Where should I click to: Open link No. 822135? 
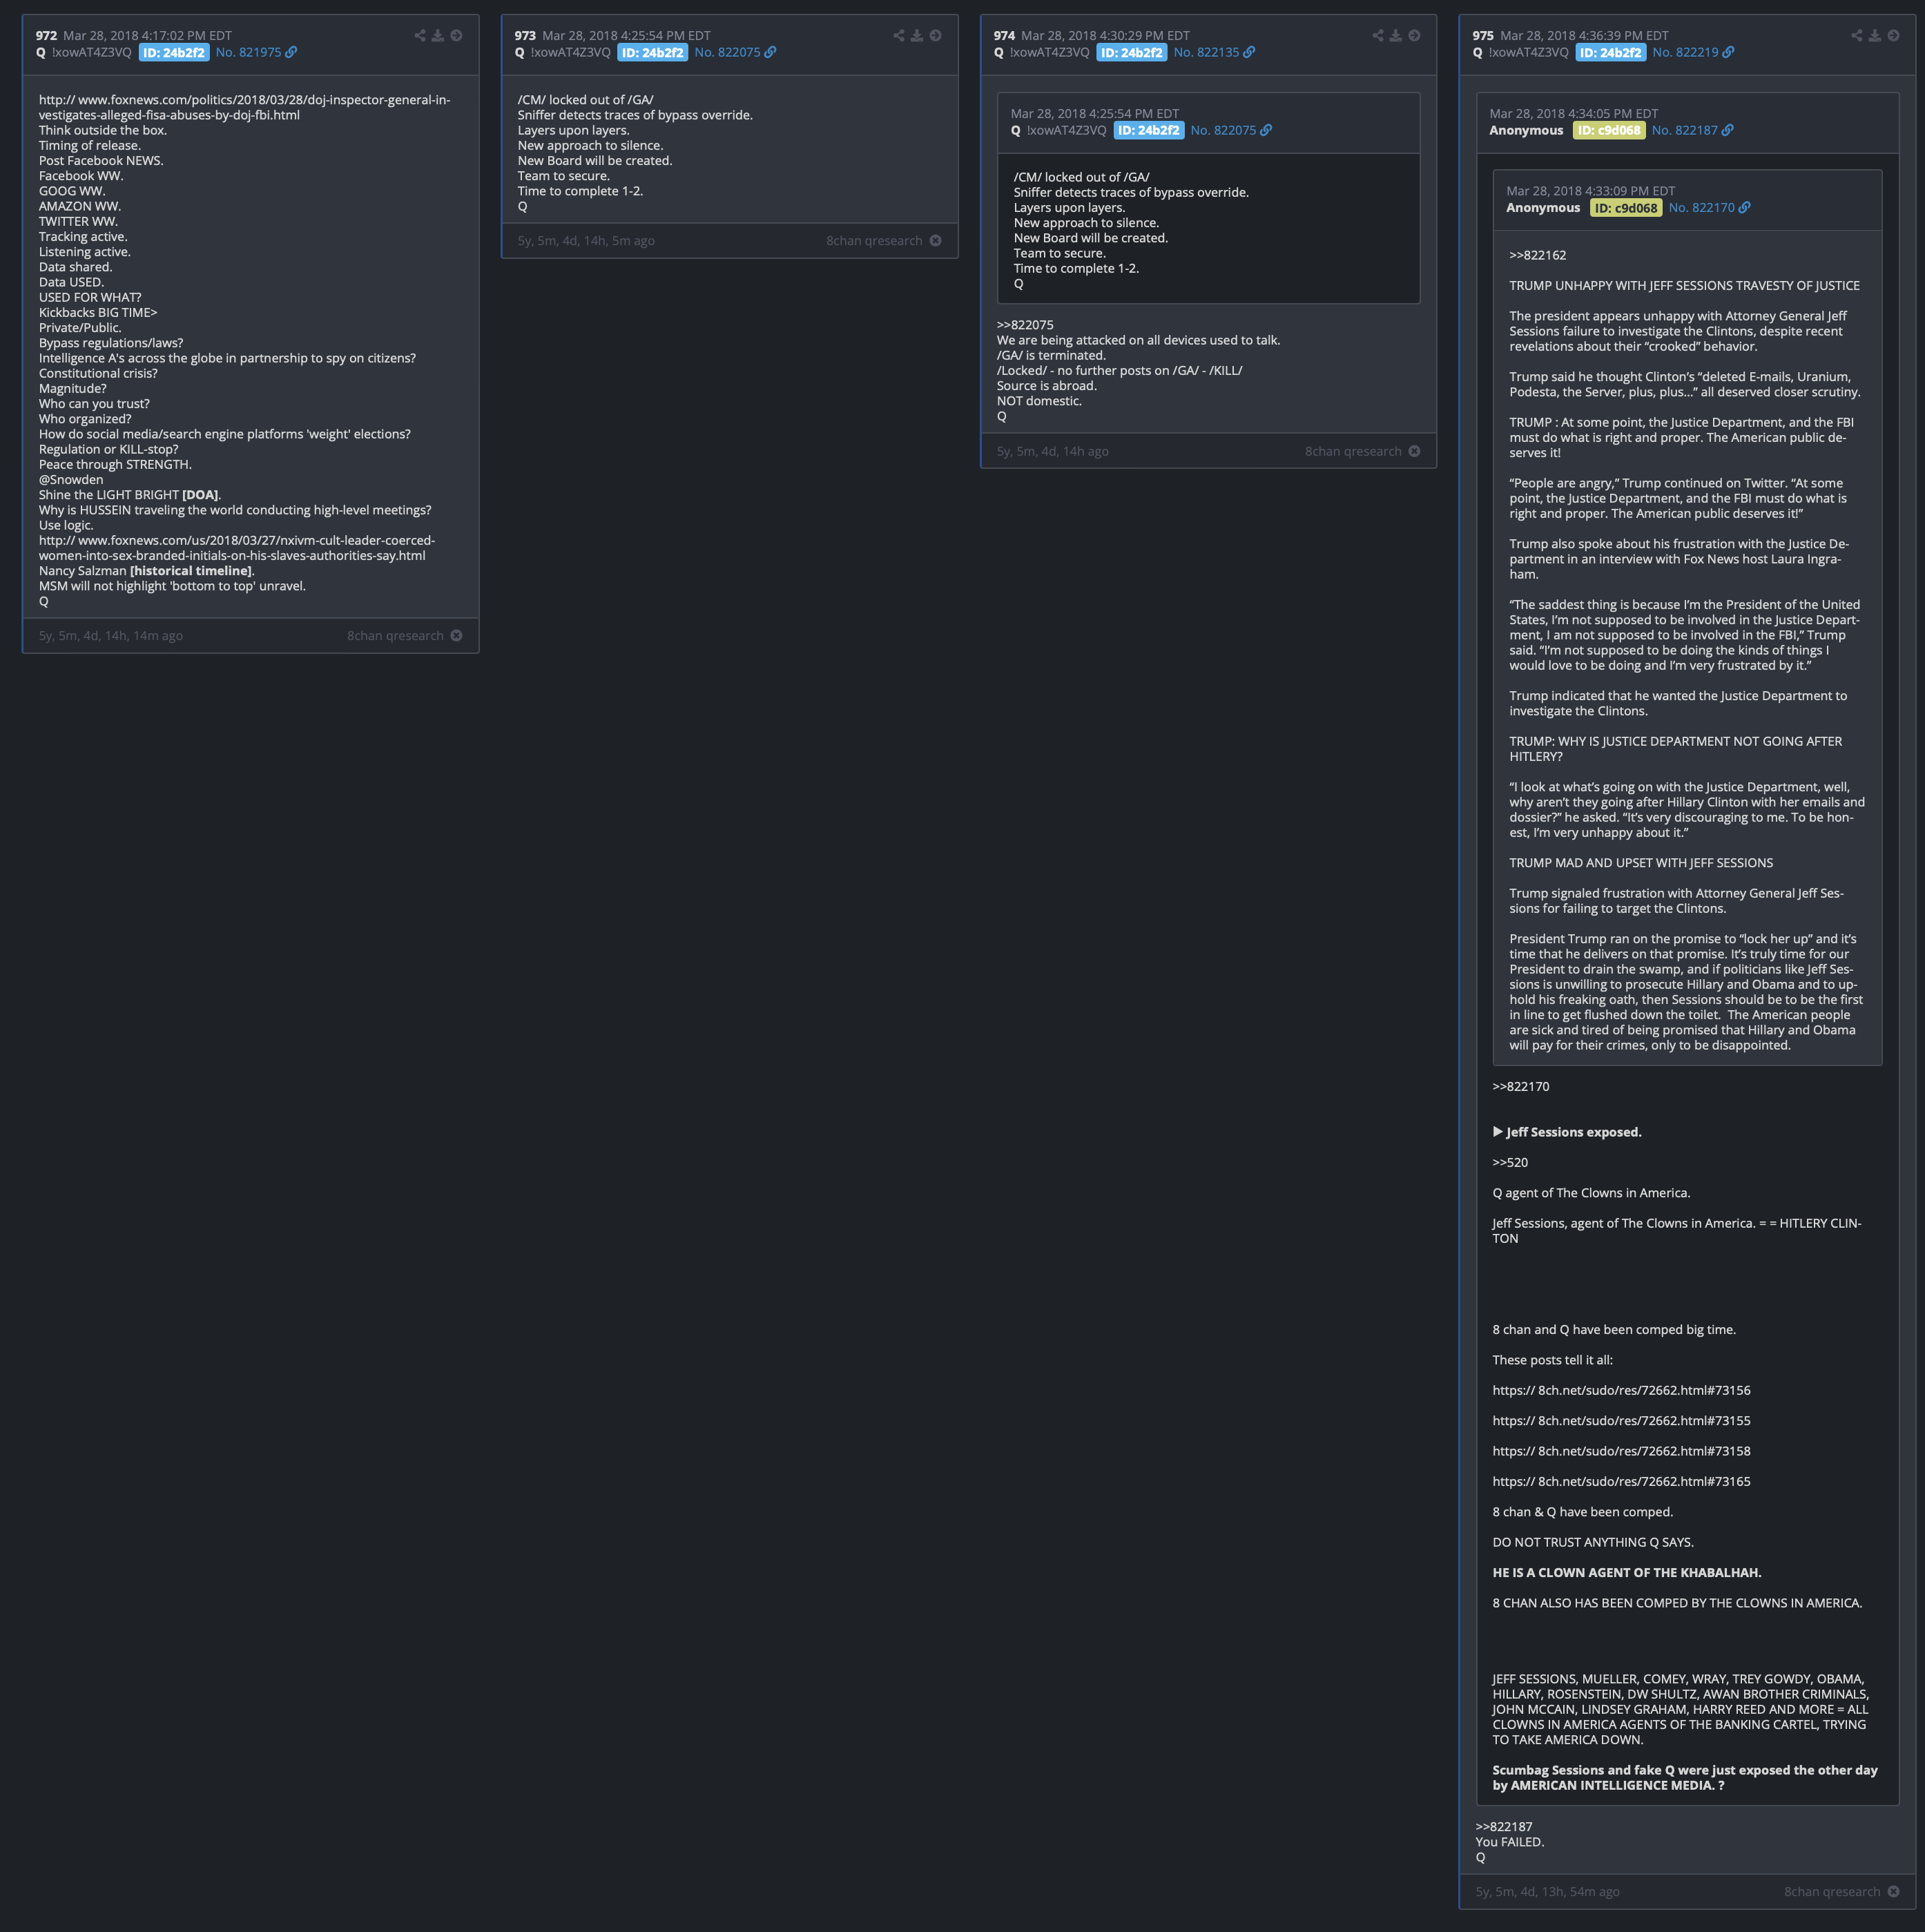(1207, 53)
